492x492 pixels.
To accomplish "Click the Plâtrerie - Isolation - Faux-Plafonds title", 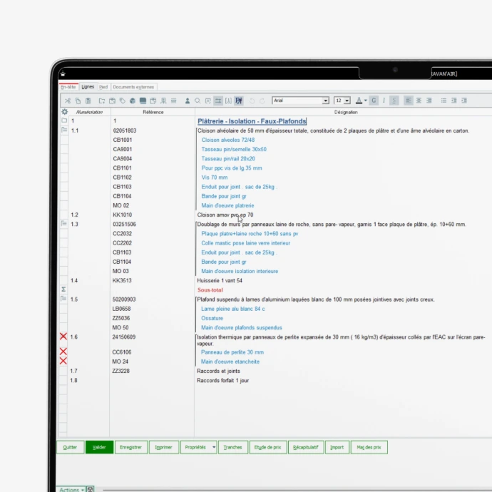I will [x=252, y=121].
